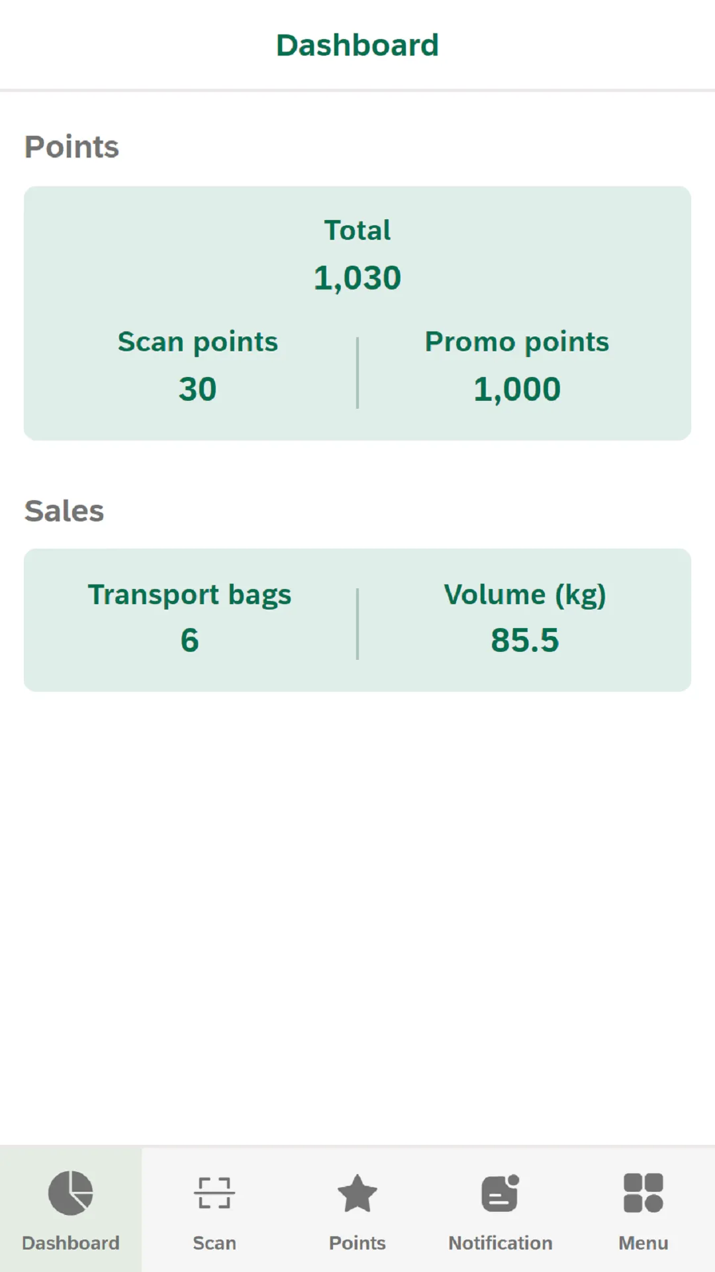715x1272 pixels.
Task: Select the Menu tab label
Action: 643,1243
